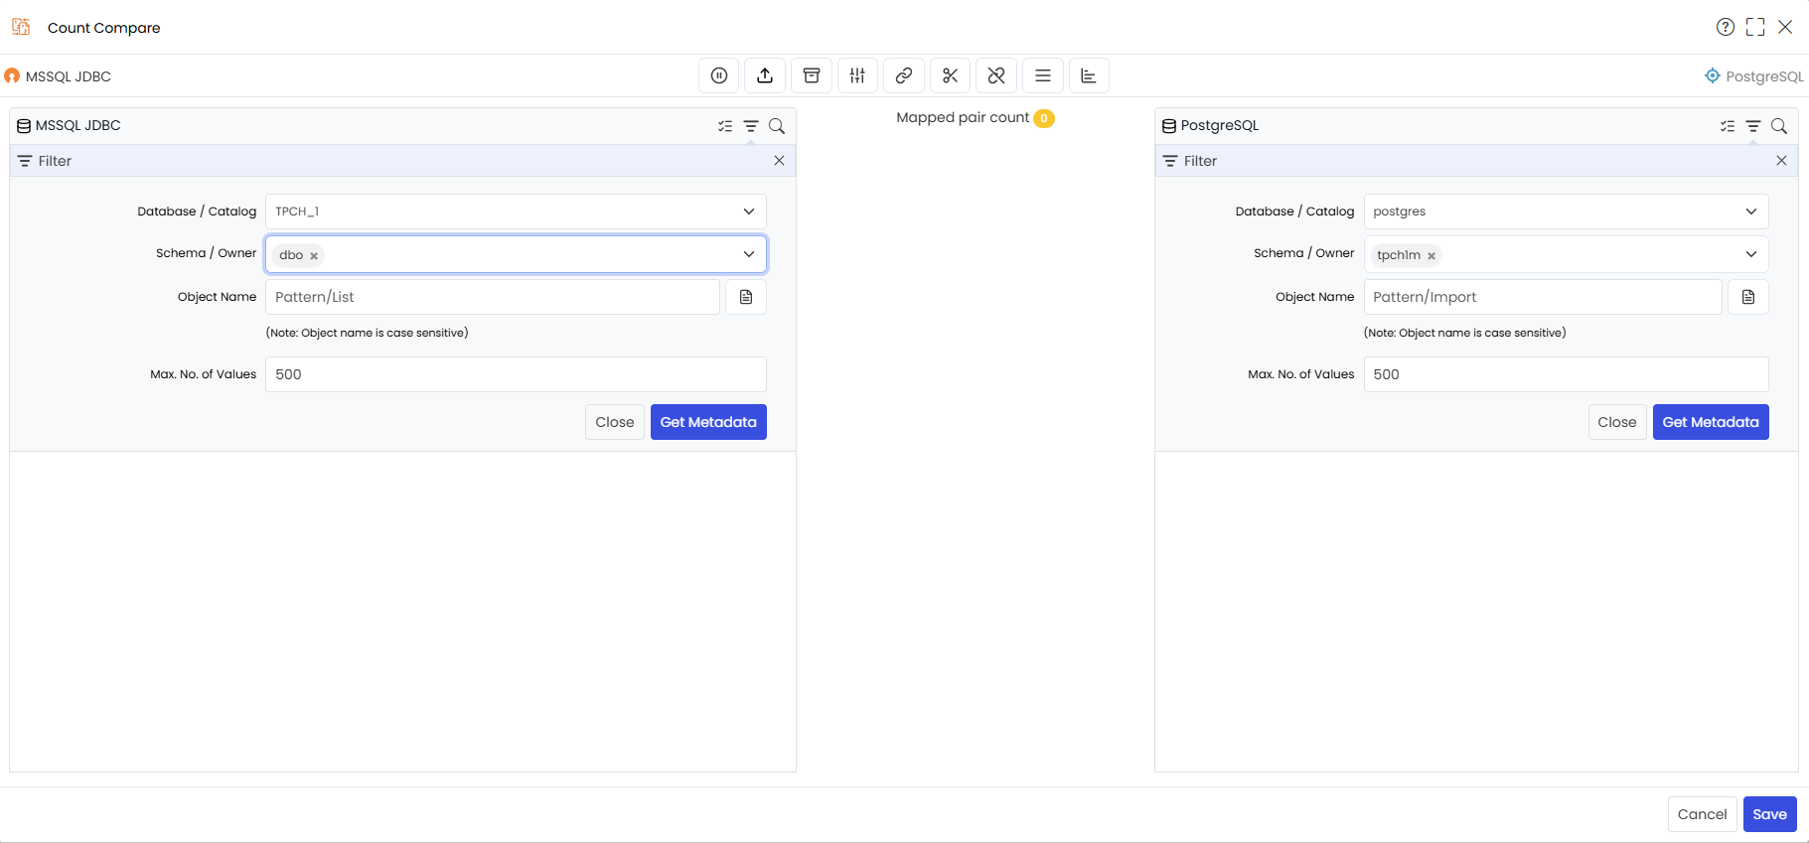Click the PostgreSQL panel database icon
The height and width of the screenshot is (843, 1809).
click(1169, 126)
